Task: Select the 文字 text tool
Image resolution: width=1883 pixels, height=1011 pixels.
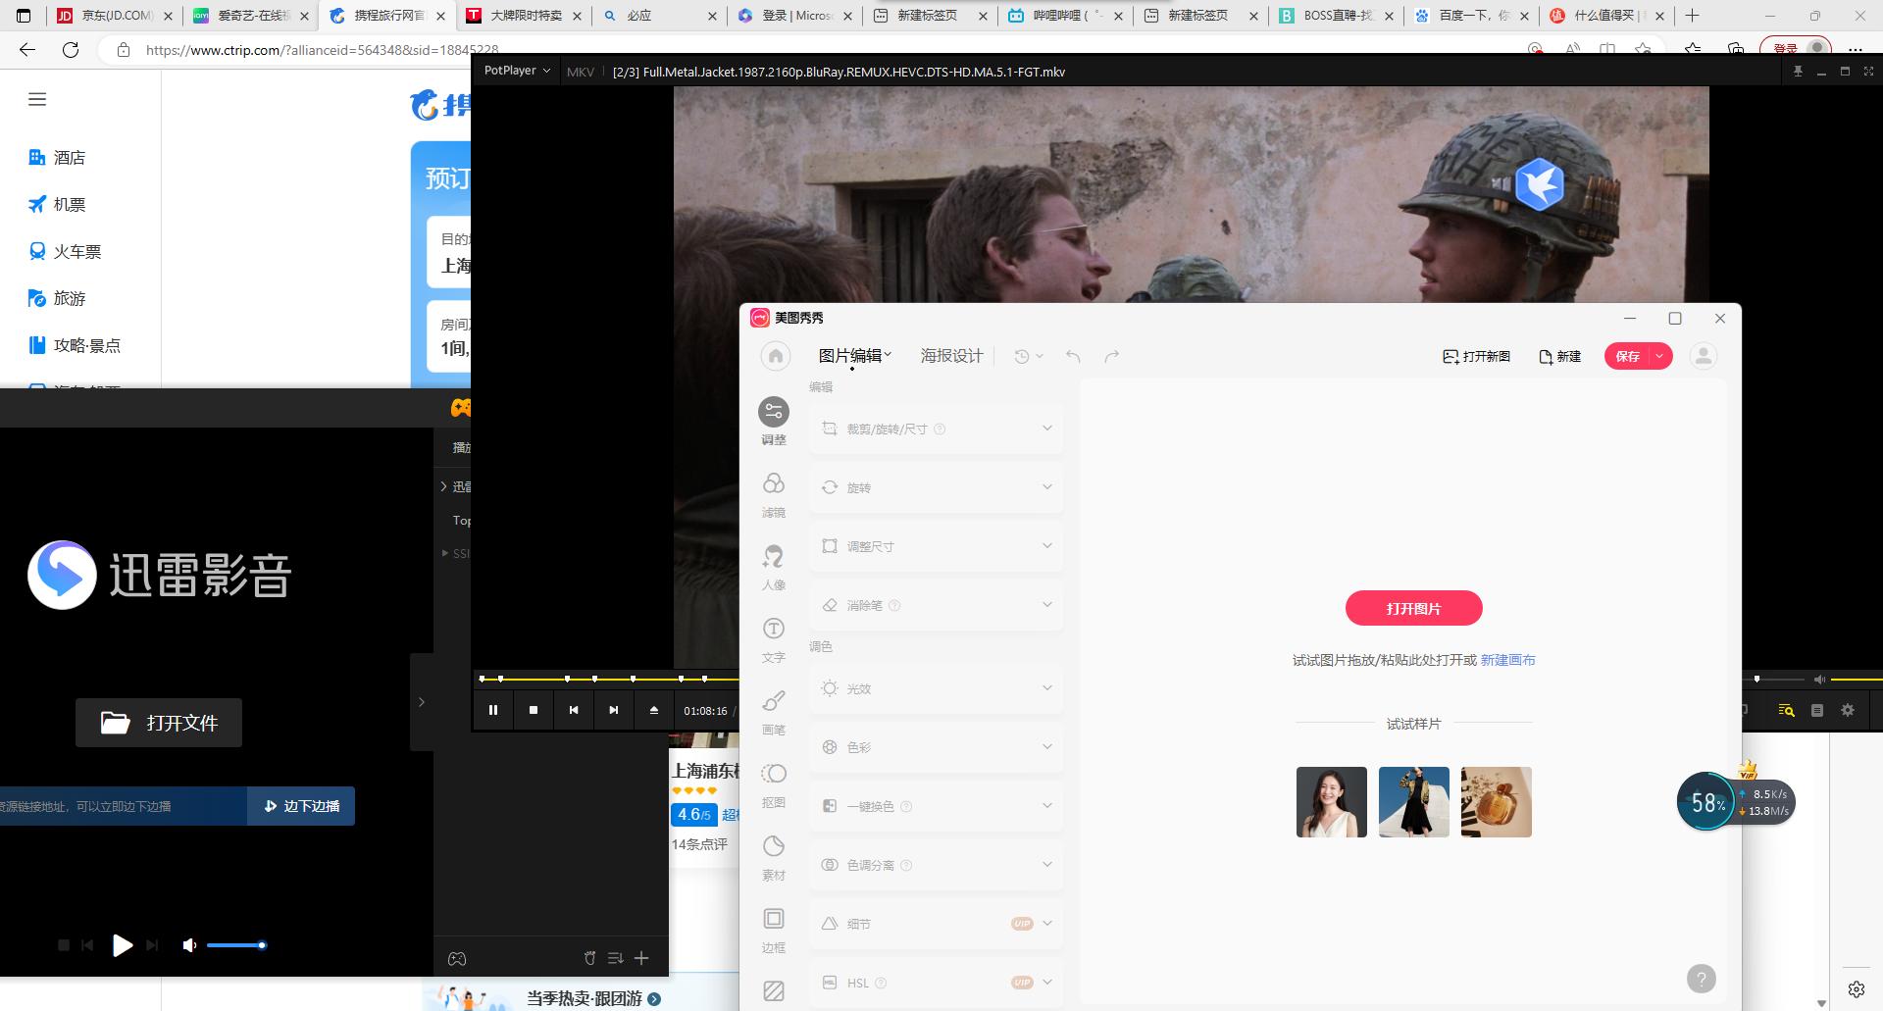Action: coord(773,638)
